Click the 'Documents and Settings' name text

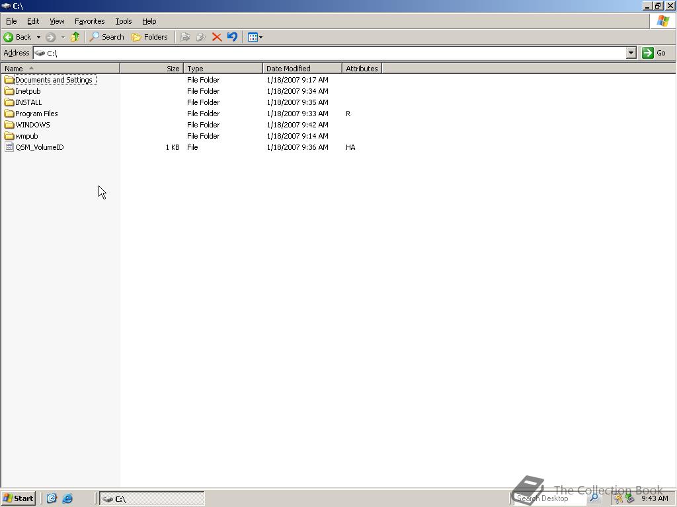point(54,80)
